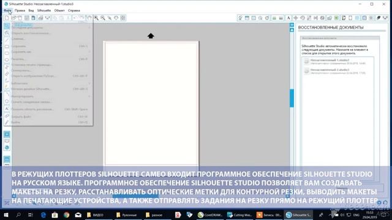
Task: Open Chrome from the taskbar
Action: click(67, 215)
